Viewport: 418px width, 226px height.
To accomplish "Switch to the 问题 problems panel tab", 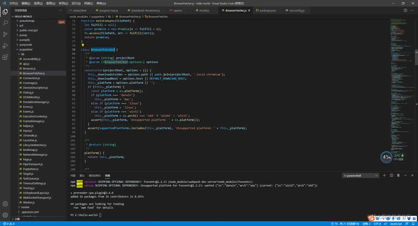I will [x=73, y=176].
